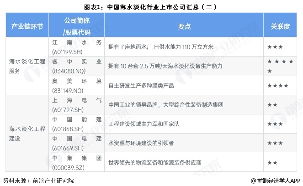Viewport: 303px width, 186px height.
Task: Click the company name 中国能建
Action: [x=77, y=119]
